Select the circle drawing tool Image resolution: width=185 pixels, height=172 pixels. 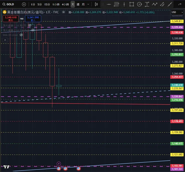(139, 4)
